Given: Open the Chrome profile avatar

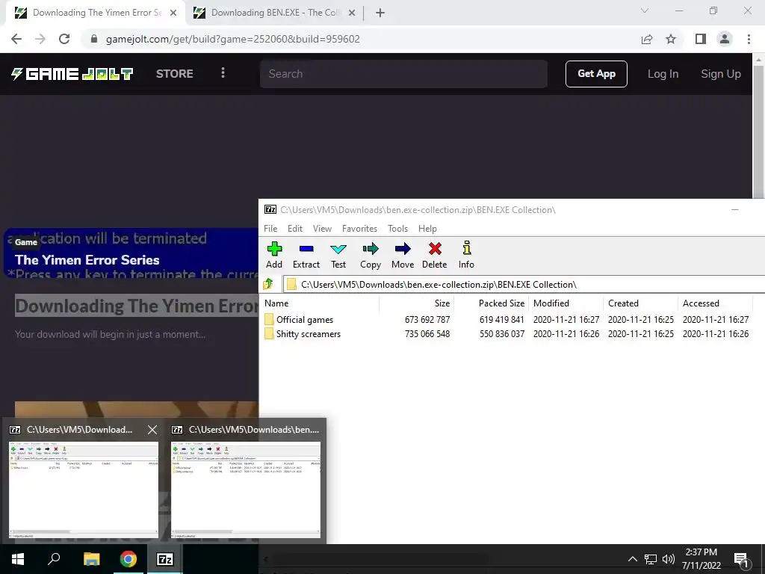Looking at the screenshot, I should pos(725,39).
